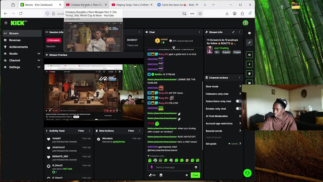Click the Send a message field
323x182 pixels.
[x=174, y=167]
